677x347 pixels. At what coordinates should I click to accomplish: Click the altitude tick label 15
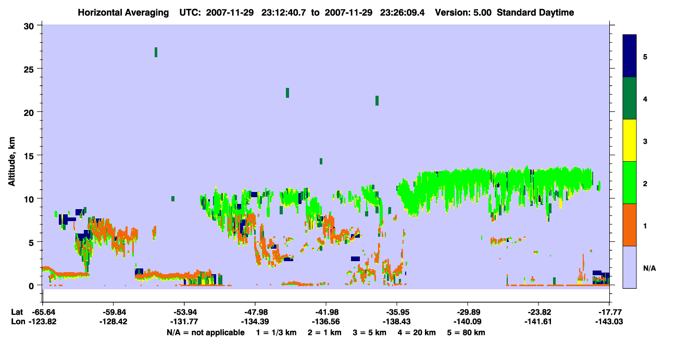[x=30, y=155]
